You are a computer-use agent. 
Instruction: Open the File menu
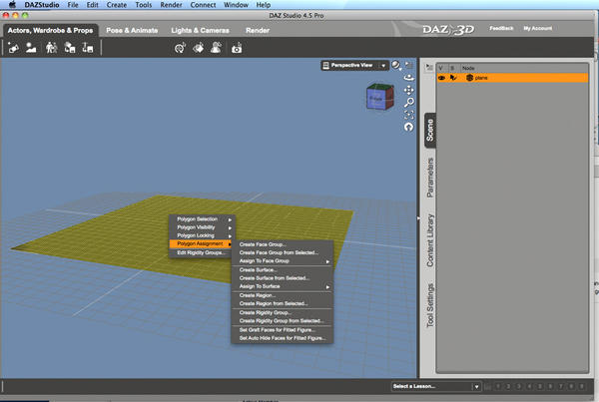[x=73, y=5]
